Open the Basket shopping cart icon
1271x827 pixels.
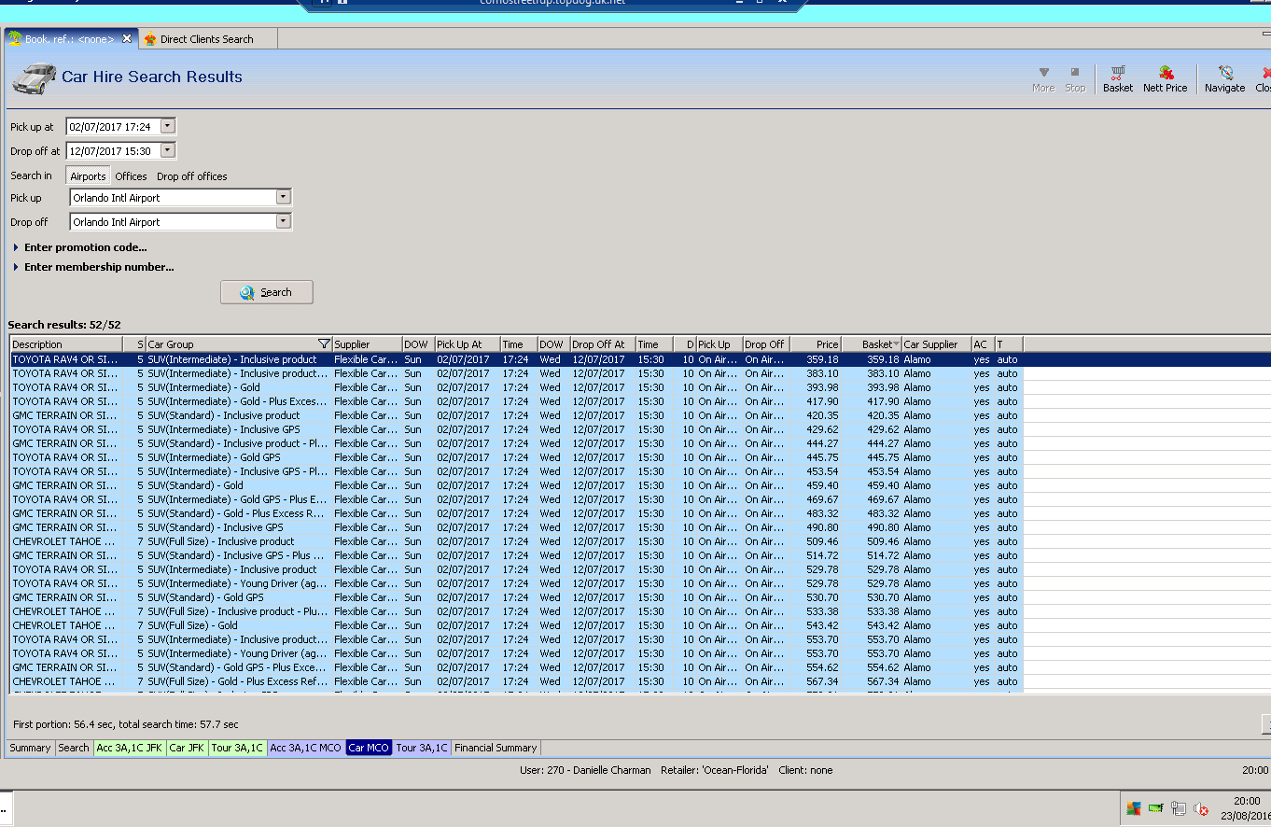(x=1117, y=73)
